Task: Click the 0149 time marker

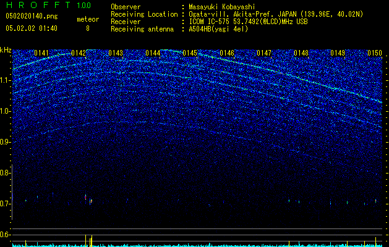Action: (x=338, y=53)
